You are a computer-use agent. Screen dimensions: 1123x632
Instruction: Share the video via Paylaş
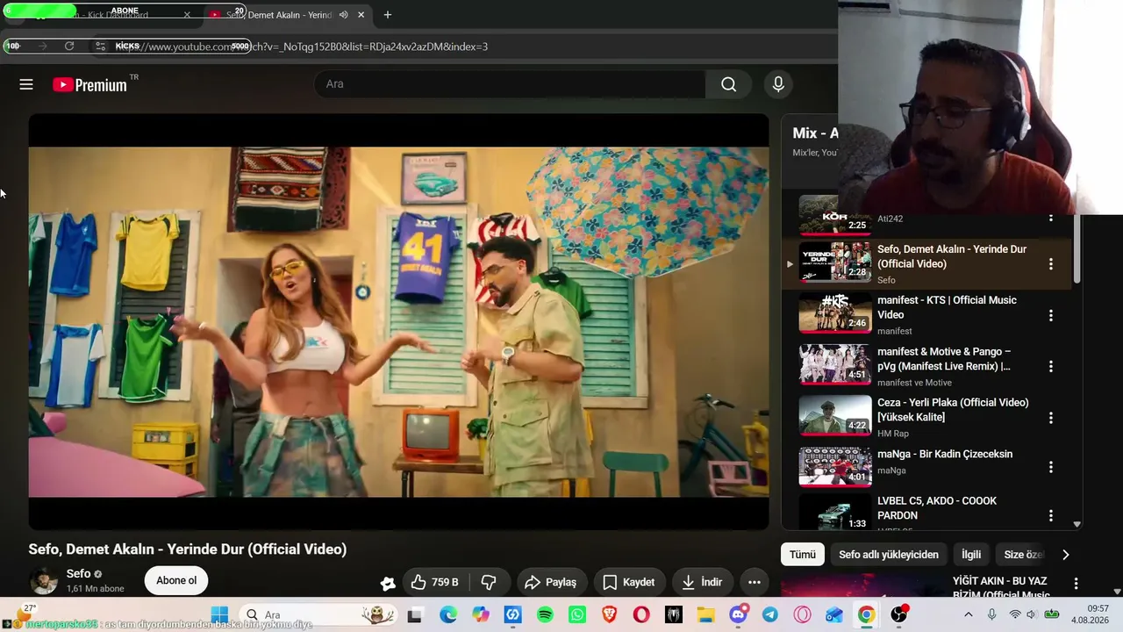pyautogui.click(x=550, y=582)
